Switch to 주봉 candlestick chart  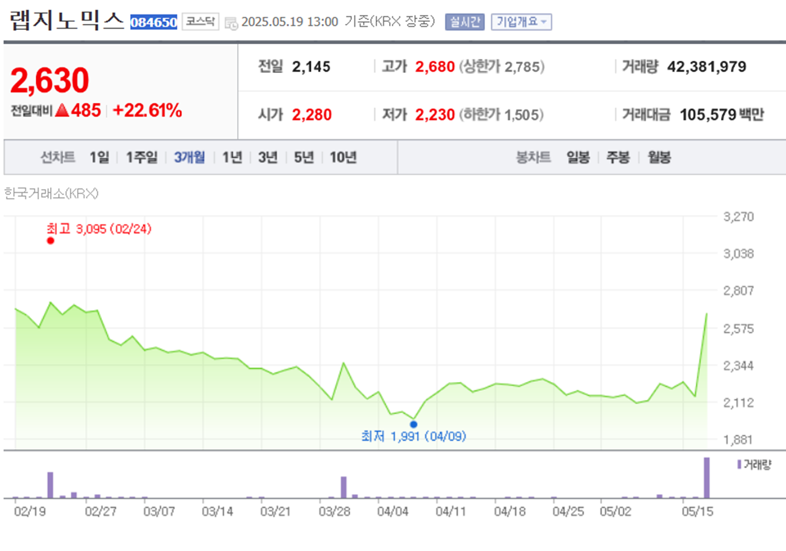[x=619, y=157]
